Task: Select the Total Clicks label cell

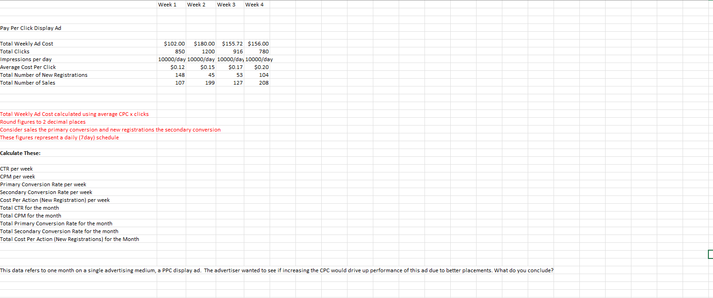Action: (15, 52)
